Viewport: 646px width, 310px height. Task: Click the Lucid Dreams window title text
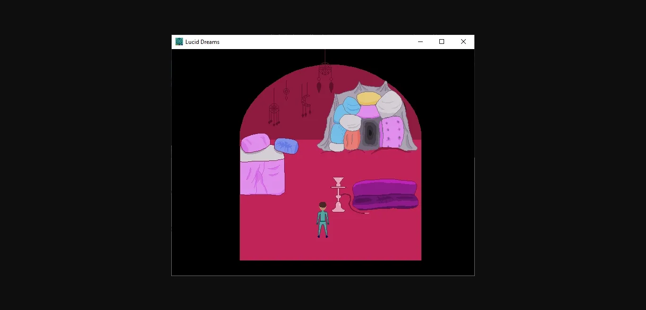tap(202, 42)
